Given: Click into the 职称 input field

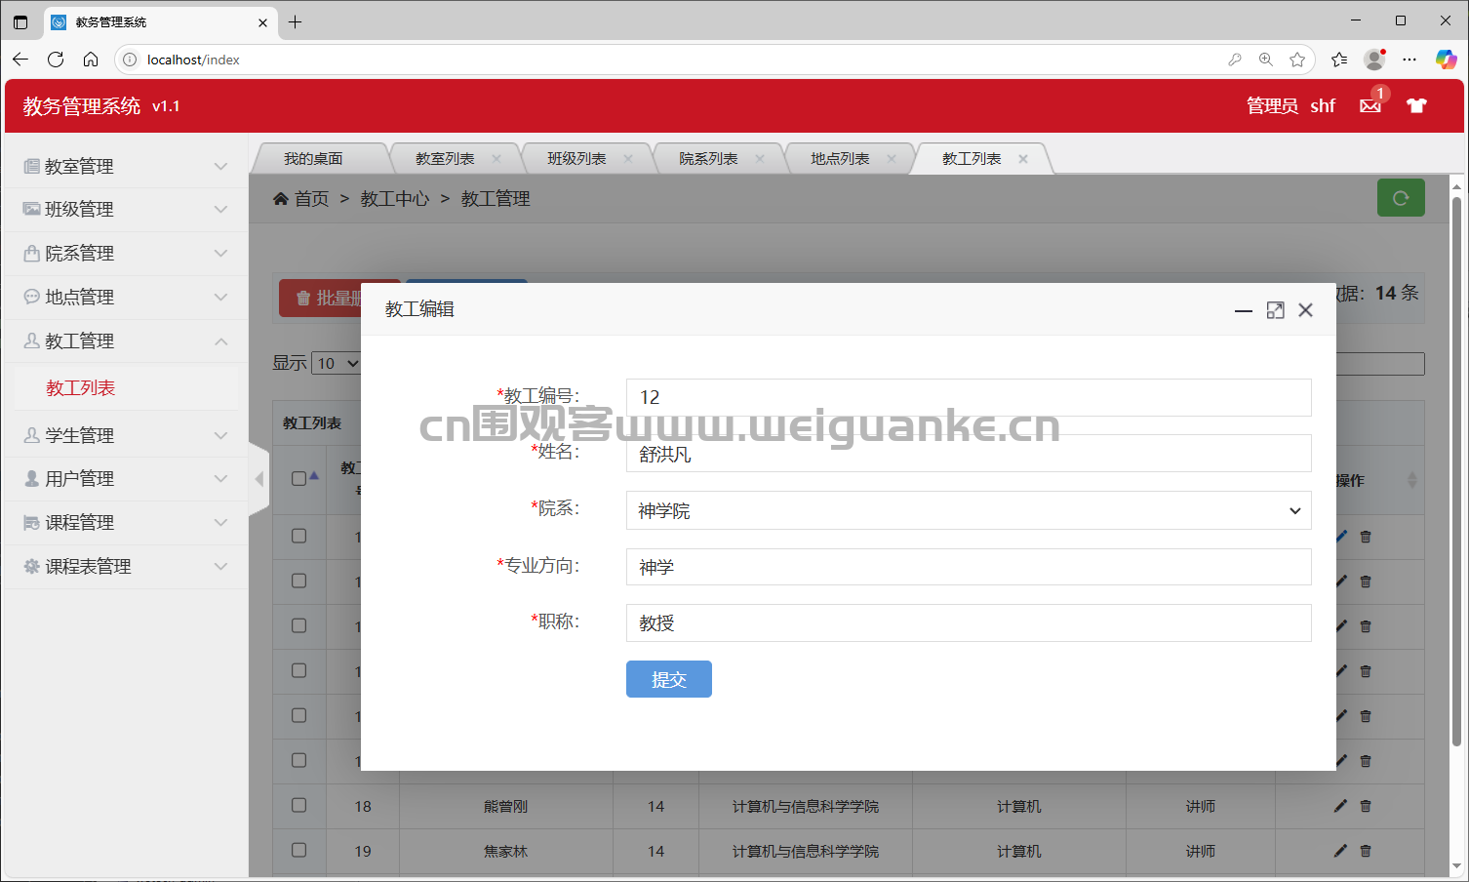Looking at the screenshot, I should click(x=969, y=623).
